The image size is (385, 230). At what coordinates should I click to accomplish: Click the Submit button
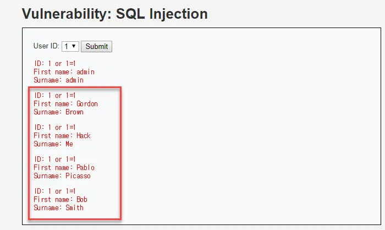[97, 46]
